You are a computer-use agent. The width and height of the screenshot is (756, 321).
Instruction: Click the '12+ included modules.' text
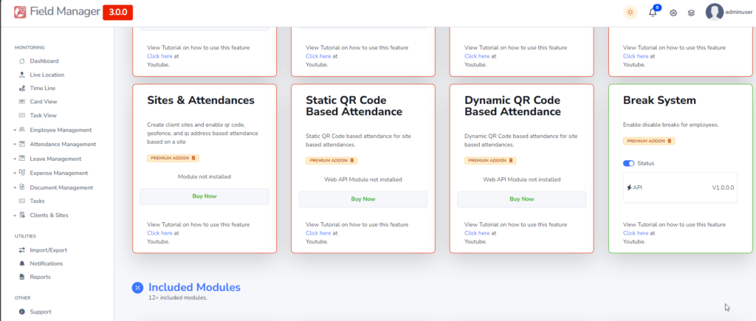[x=178, y=298]
